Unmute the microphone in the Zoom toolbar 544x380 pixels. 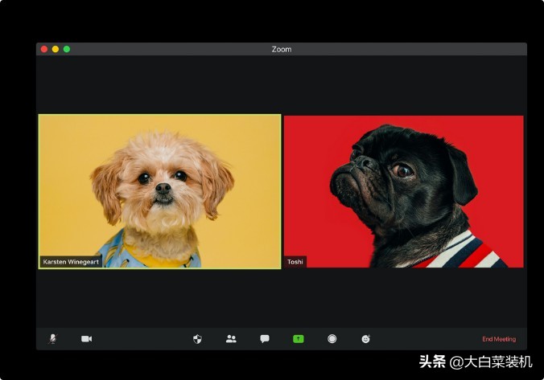click(53, 338)
